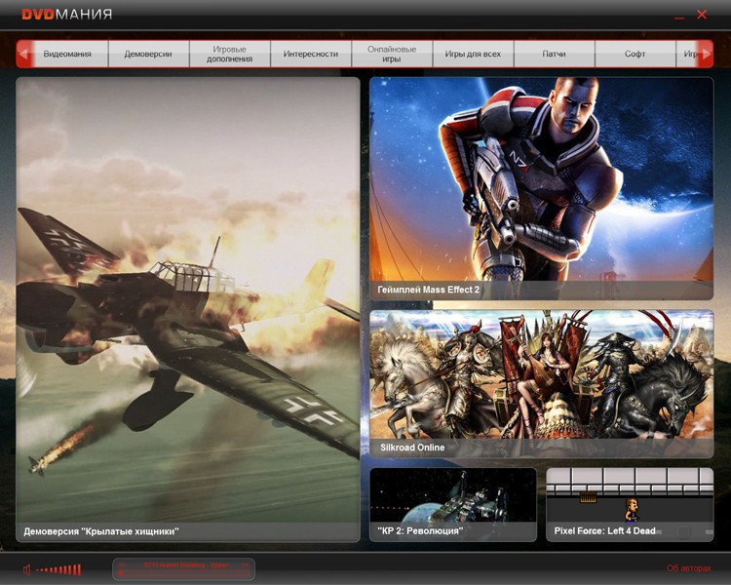Skip to previous music track
Viewport: 731px width, 585px height.
pyautogui.click(x=122, y=565)
